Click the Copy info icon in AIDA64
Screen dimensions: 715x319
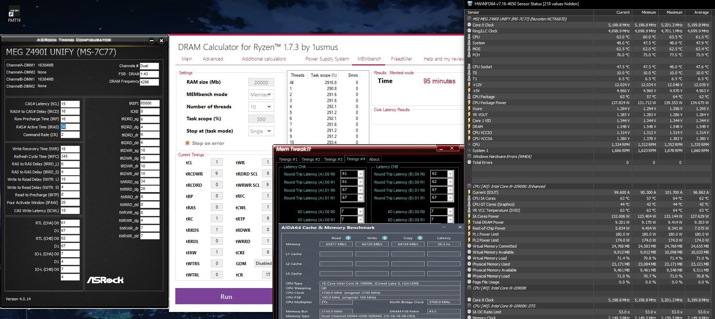pyautogui.click(x=420, y=238)
